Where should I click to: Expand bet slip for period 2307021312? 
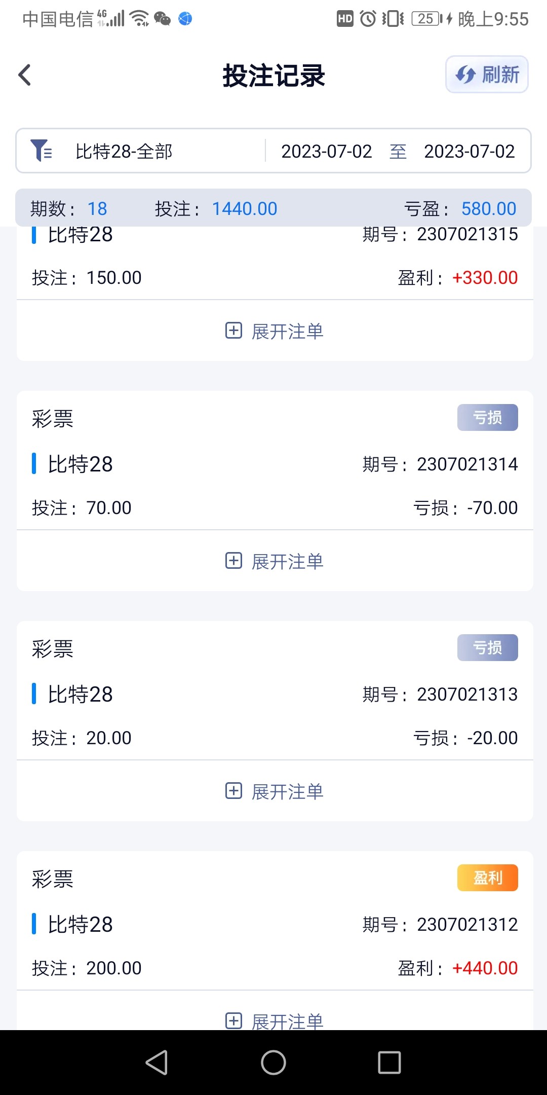(x=275, y=1020)
